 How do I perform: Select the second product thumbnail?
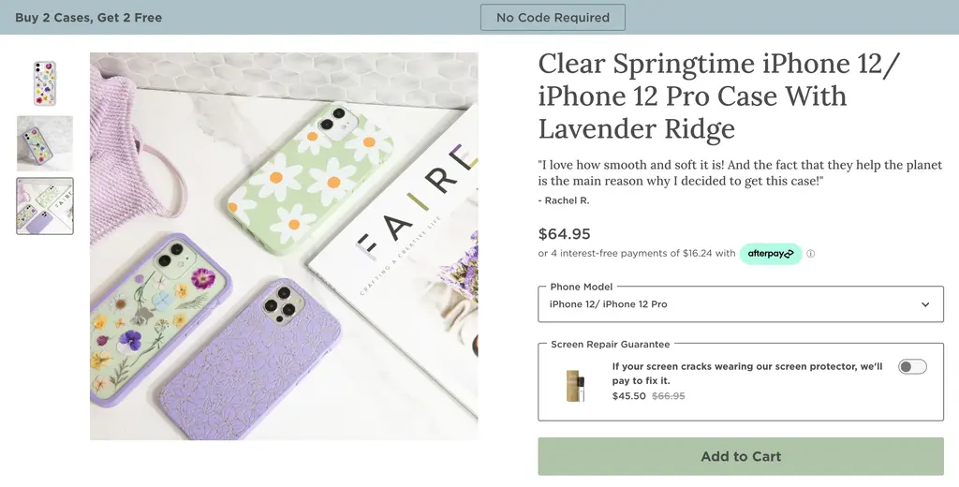click(44, 143)
